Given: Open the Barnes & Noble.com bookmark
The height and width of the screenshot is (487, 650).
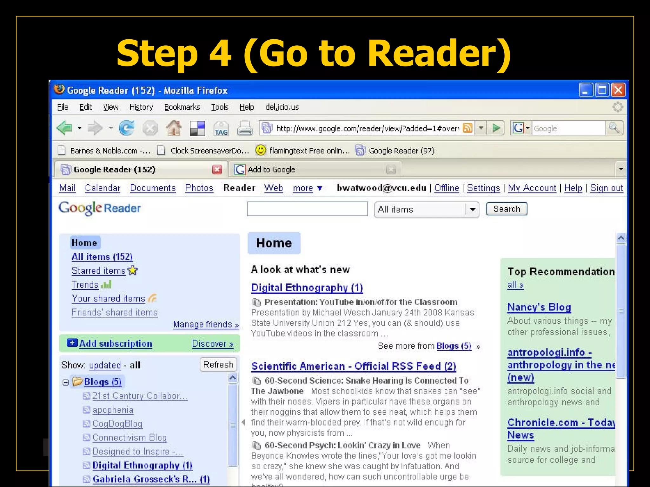Looking at the screenshot, I should point(104,150).
